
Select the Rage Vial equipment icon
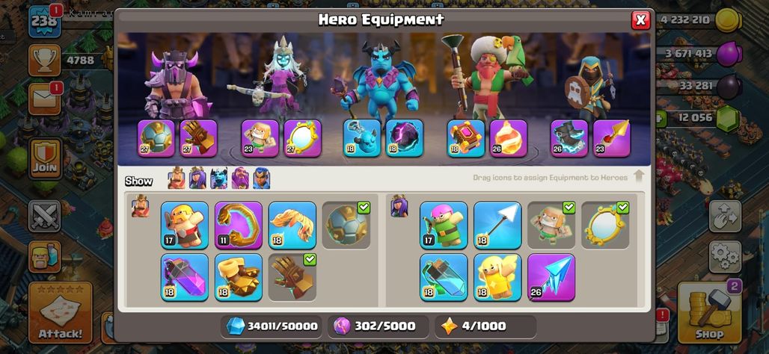point(185,277)
